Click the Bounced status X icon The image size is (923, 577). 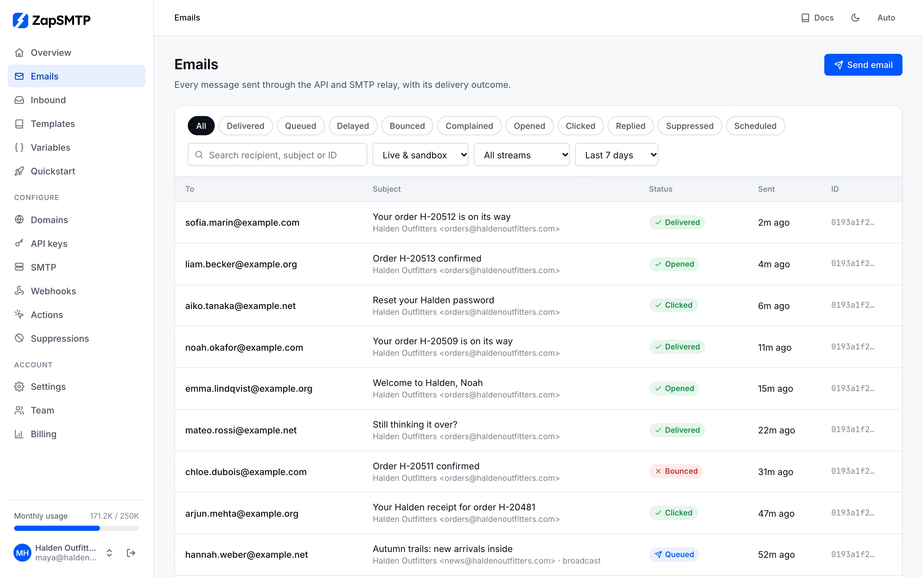tap(658, 471)
